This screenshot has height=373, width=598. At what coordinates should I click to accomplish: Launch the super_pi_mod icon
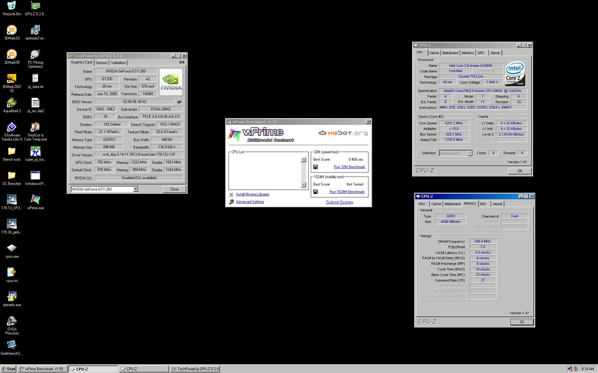coord(36,154)
